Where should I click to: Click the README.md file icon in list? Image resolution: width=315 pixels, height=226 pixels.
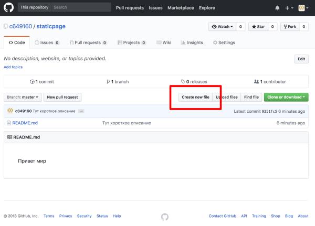pos(9,123)
